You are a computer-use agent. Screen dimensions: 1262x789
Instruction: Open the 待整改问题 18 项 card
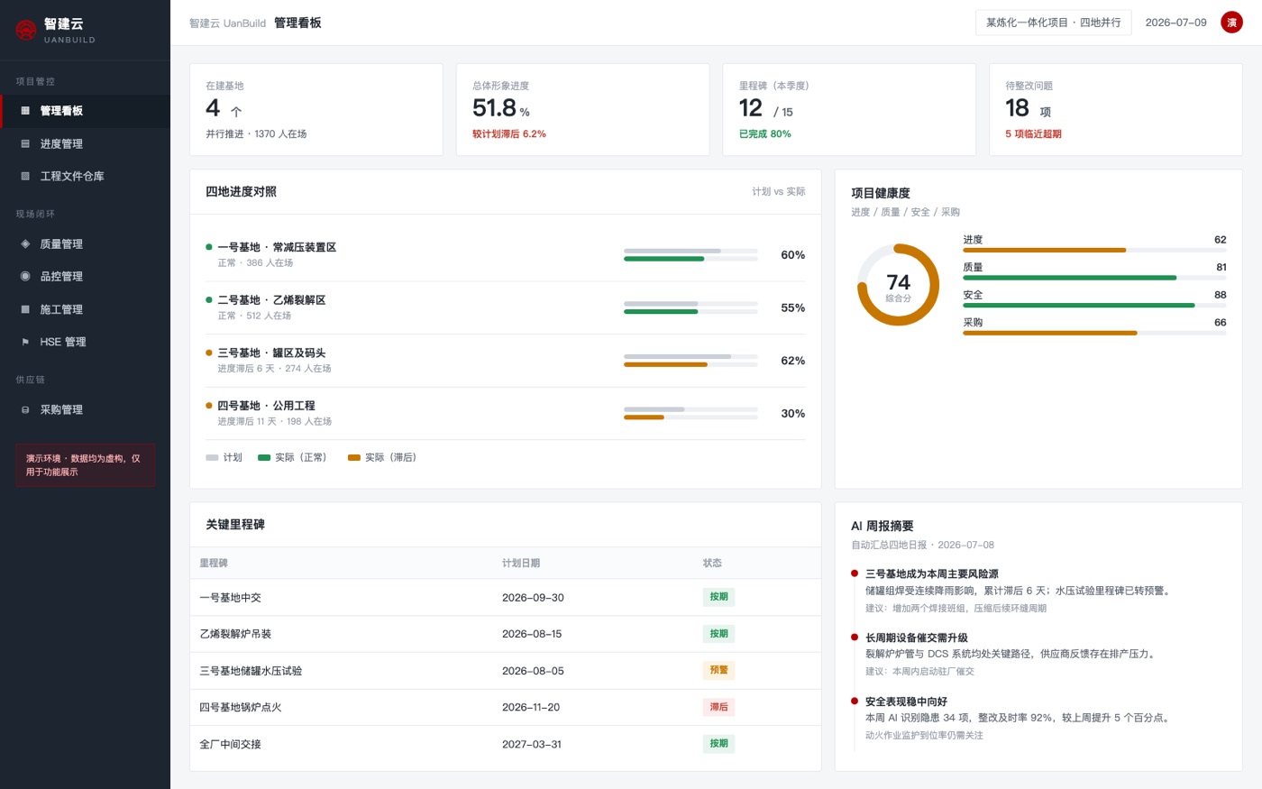(x=1116, y=109)
